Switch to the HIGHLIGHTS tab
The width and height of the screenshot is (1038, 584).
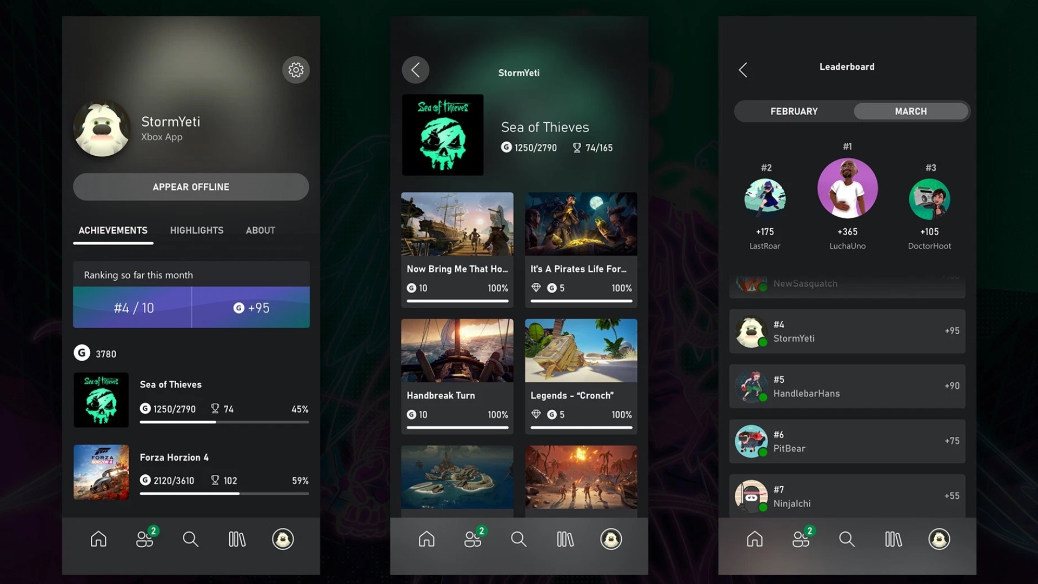click(196, 230)
